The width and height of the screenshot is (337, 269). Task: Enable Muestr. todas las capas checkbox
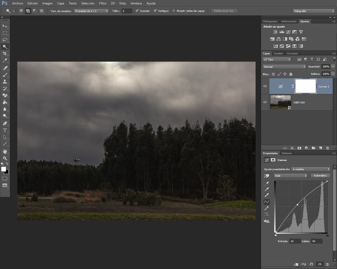click(174, 11)
